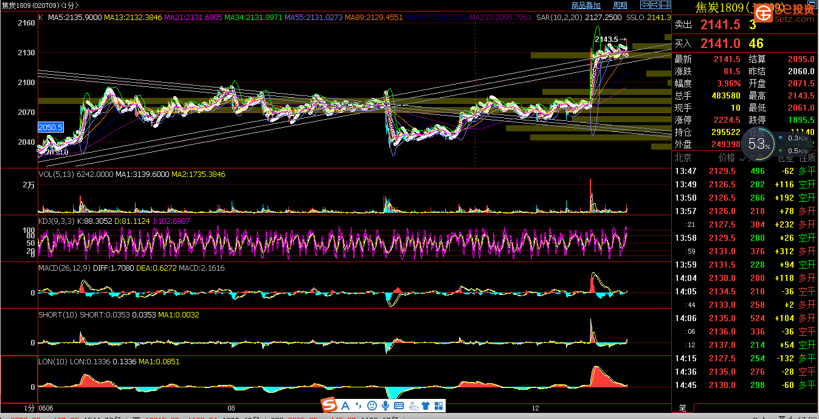Image resolution: width=819 pixels, height=419 pixels.
Task: Click the 幅度 value 3.96%
Action: (729, 83)
